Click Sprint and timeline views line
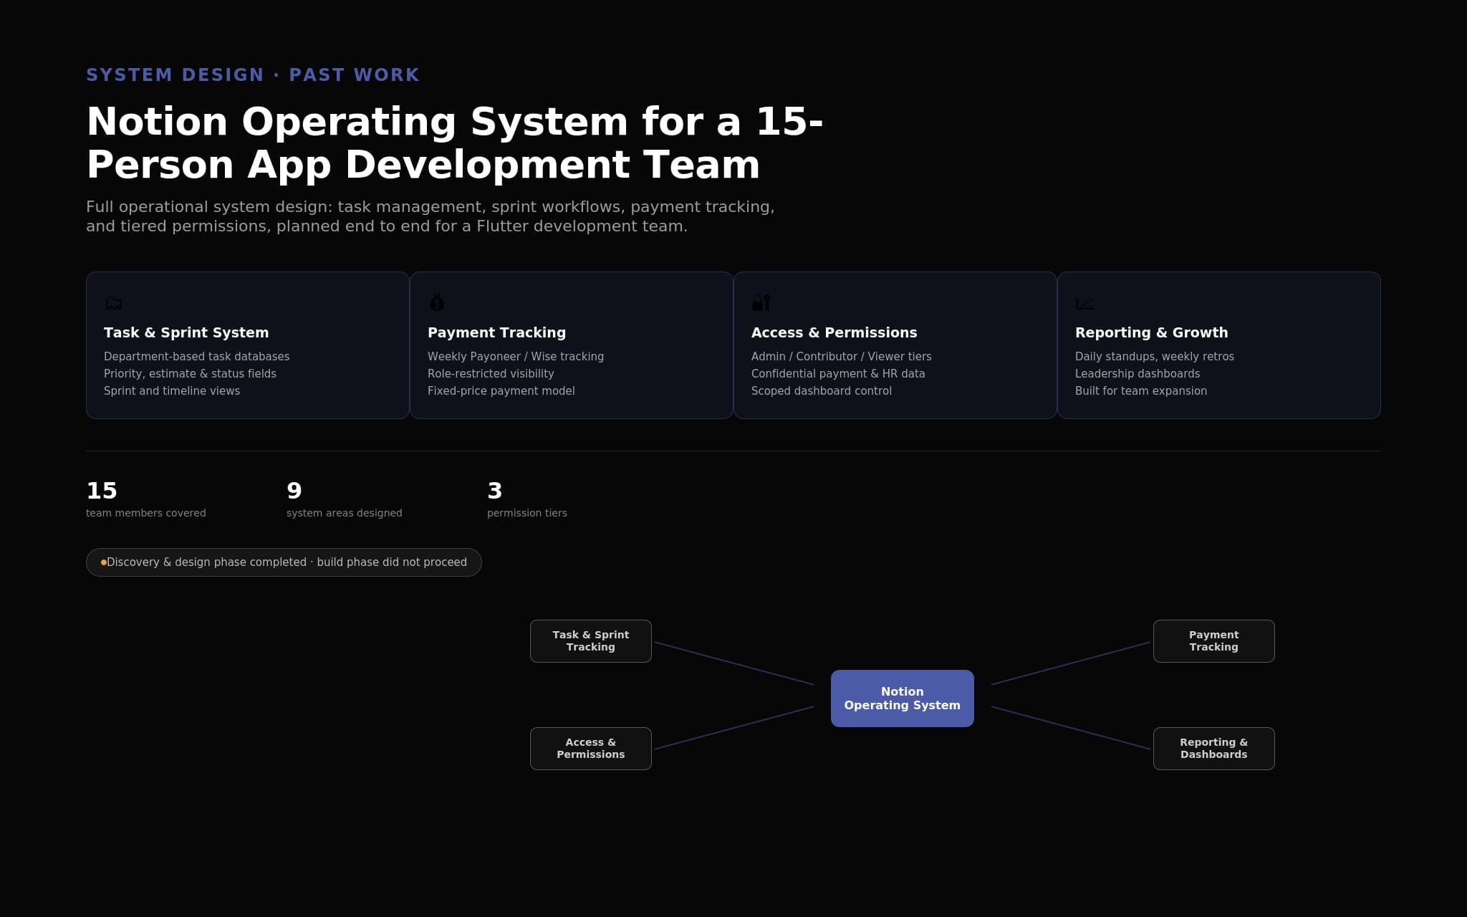1467x917 pixels. 172,391
